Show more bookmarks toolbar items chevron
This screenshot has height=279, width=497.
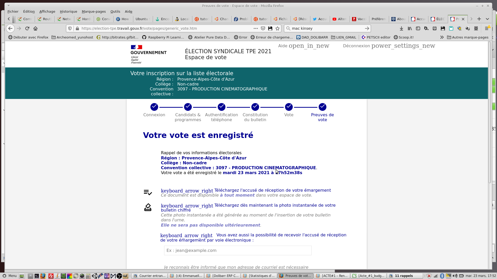[442, 37]
